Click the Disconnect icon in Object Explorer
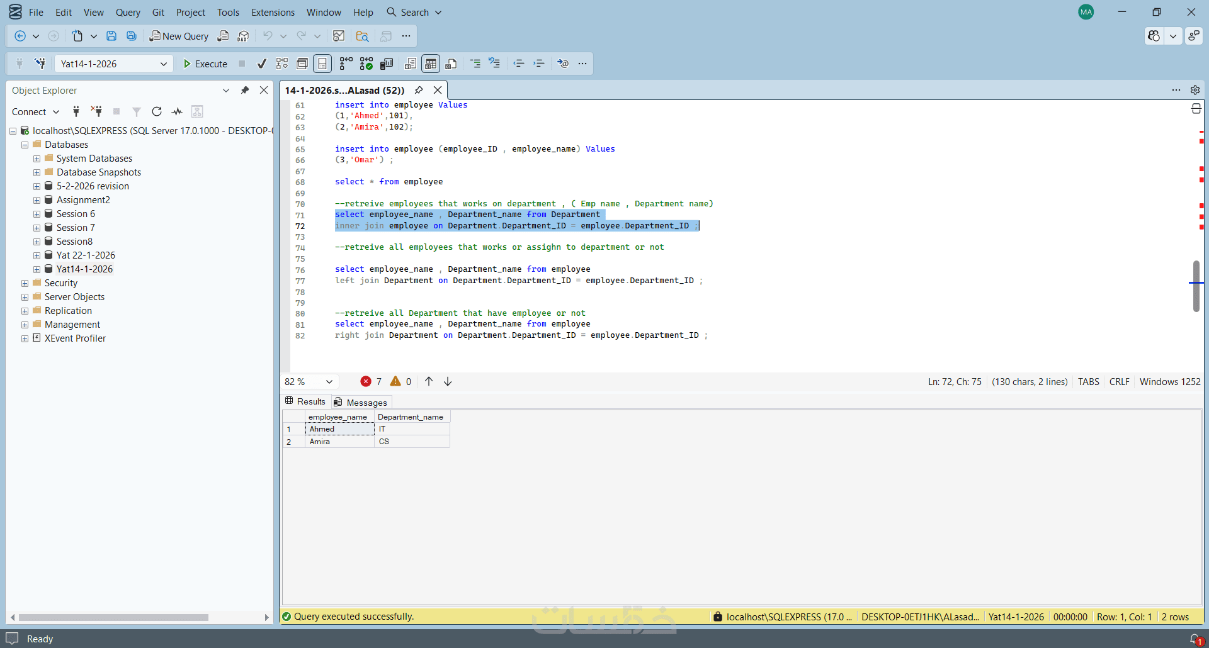 [96, 112]
